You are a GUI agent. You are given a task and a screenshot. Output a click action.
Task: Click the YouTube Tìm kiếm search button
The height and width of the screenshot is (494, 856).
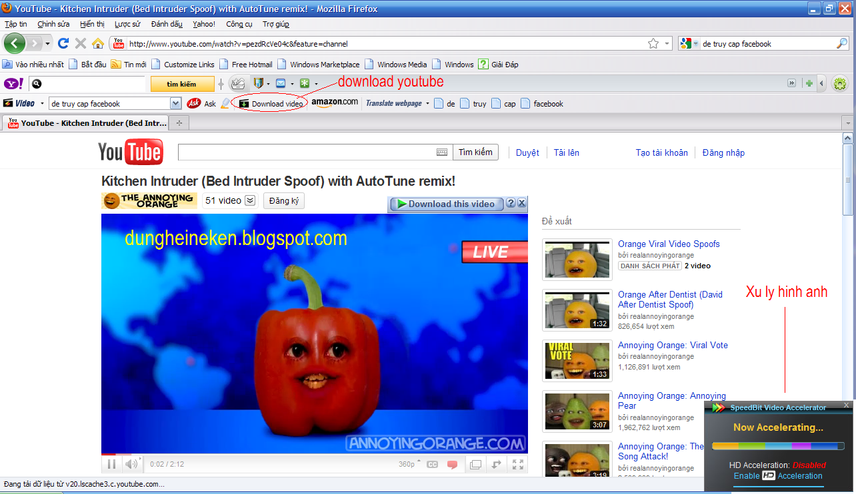pyautogui.click(x=475, y=152)
